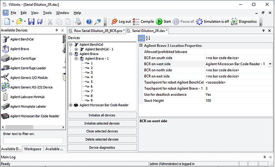The image size is (275, 167).
Task: Switch to the Workspace tab
Action: (x=33, y=149)
